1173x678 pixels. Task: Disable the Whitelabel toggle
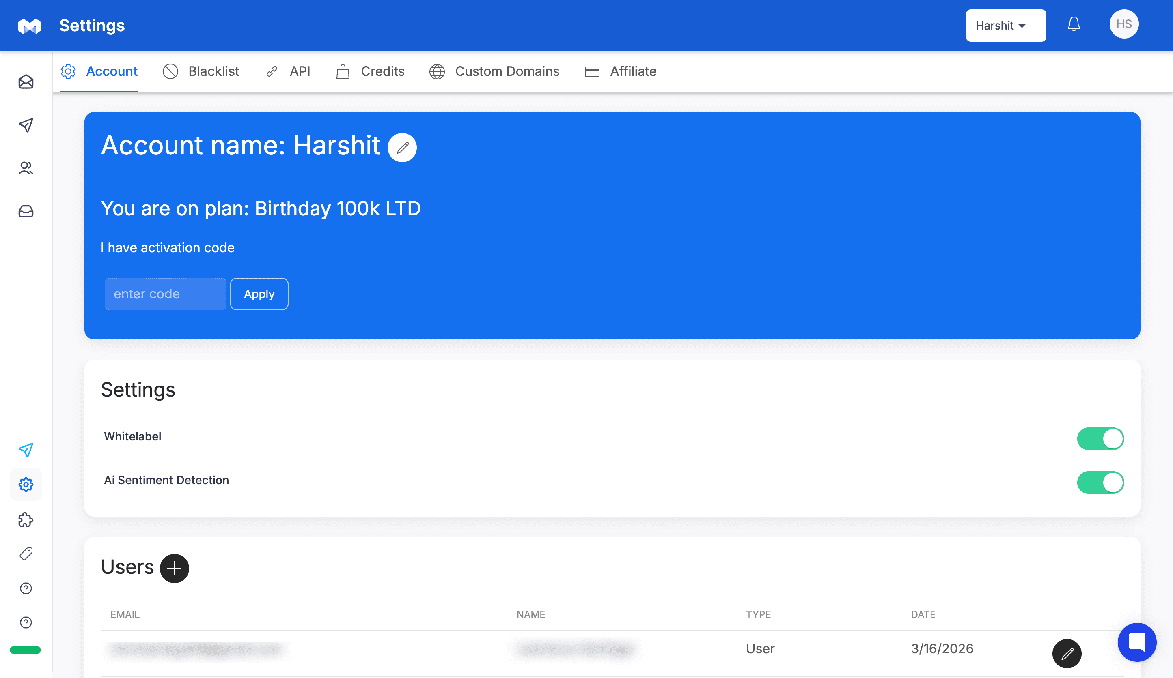[x=1100, y=438]
